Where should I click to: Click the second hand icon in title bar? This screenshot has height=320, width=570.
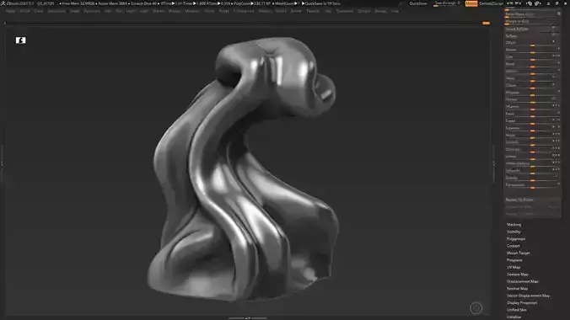[x=537, y=3]
